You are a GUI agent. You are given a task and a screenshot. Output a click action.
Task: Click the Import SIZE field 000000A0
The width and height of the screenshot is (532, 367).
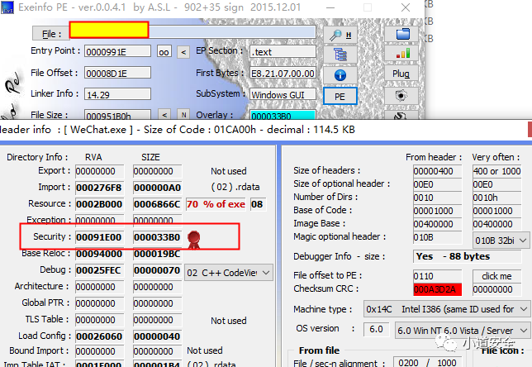(x=157, y=188)
